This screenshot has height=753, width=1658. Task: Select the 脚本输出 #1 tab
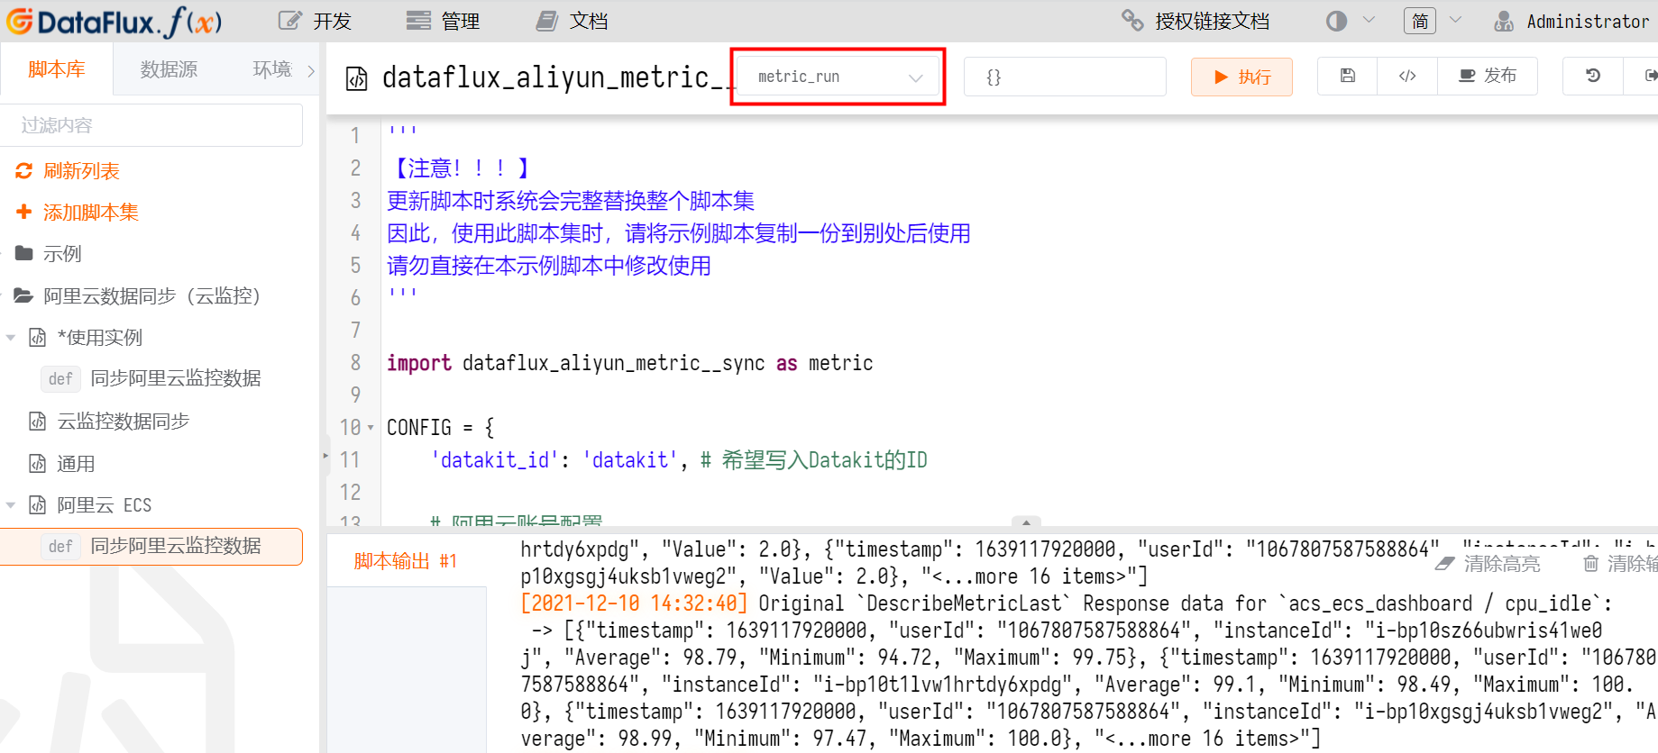[x=406, y=561]
